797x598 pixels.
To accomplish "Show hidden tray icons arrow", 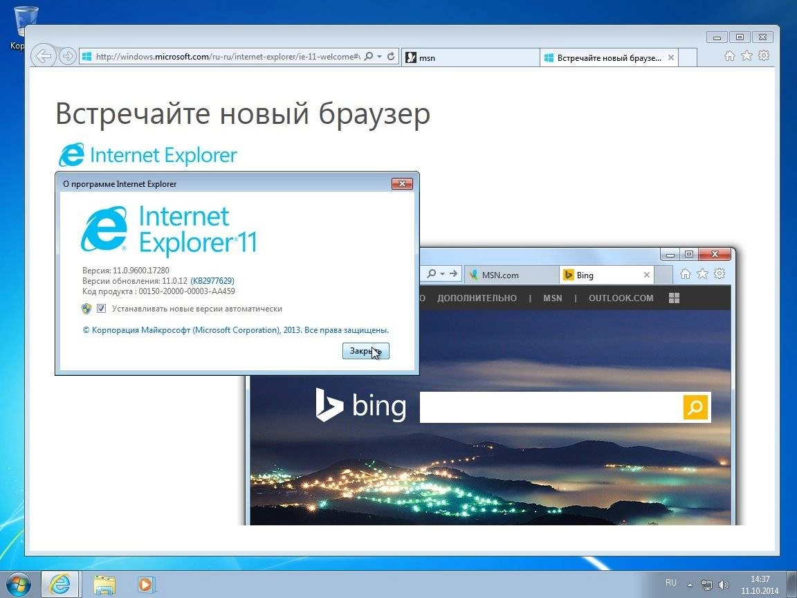I will (x=690, y=585).
